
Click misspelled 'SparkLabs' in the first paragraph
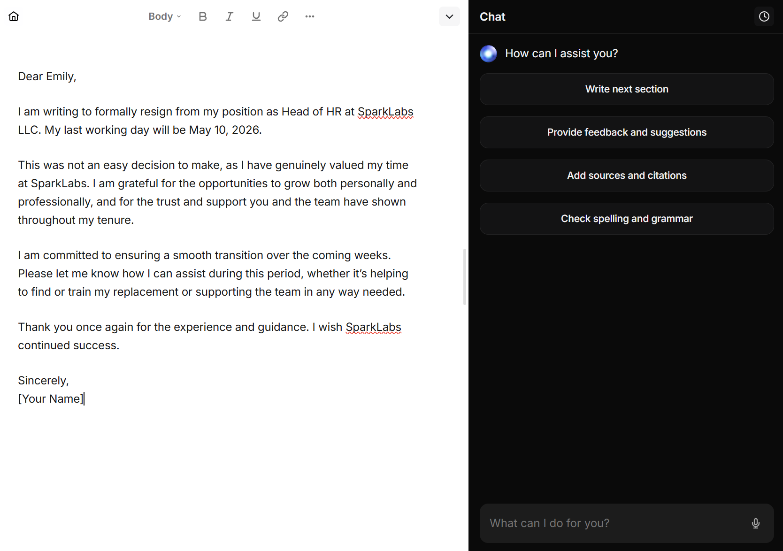[385, 112]
